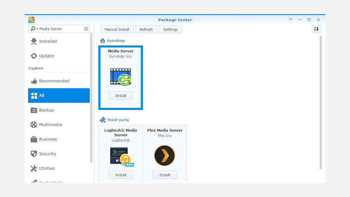The height and width of the screenshot is (197, 350).
Task: Click the Business briefcase icon
Action: pyautogui.click(x=34, y=139)
